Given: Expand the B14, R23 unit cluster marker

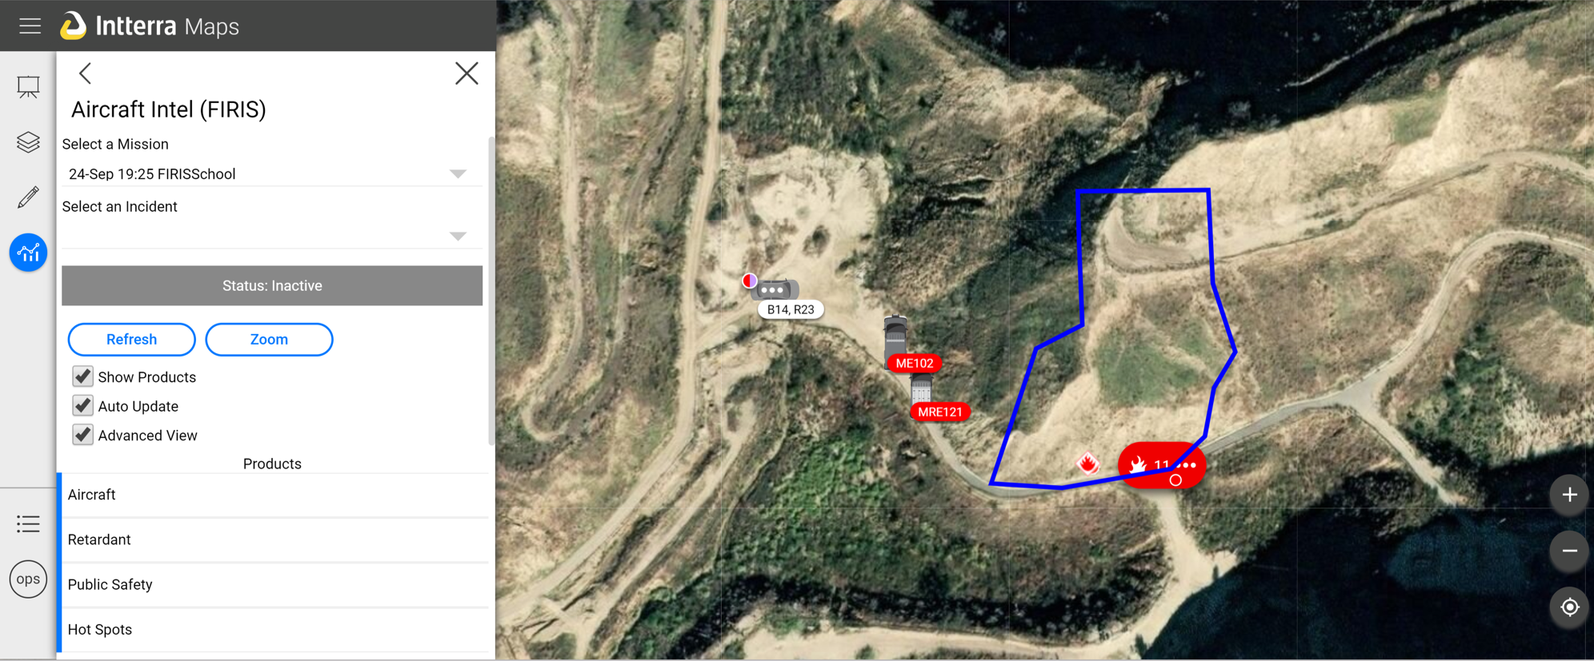Looking at the screenshot, I should tap(774, 289).
